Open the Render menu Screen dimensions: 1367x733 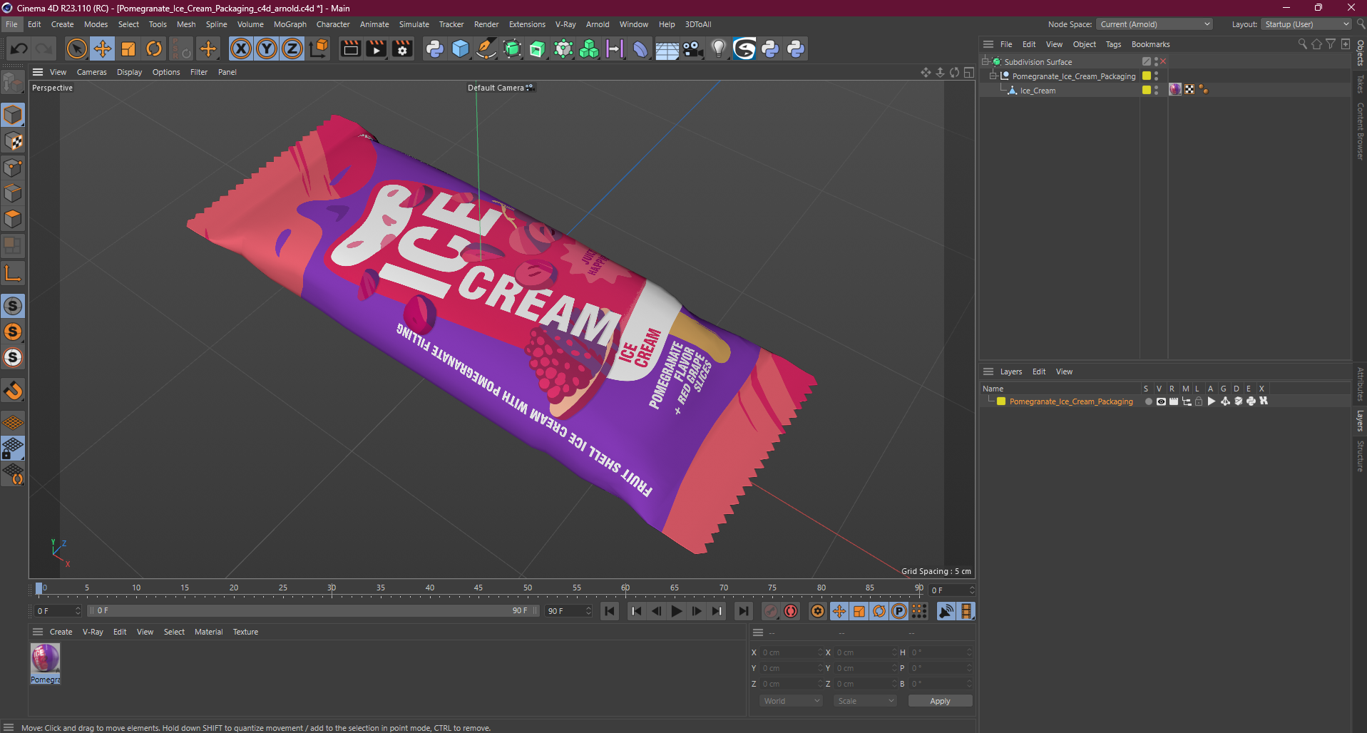(x=486, y=24)
